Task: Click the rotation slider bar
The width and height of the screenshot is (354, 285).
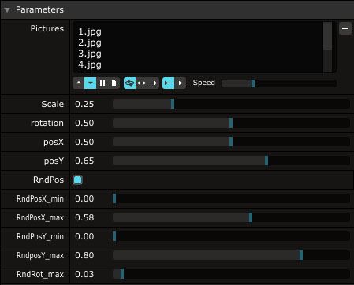Action: [231, 123]
